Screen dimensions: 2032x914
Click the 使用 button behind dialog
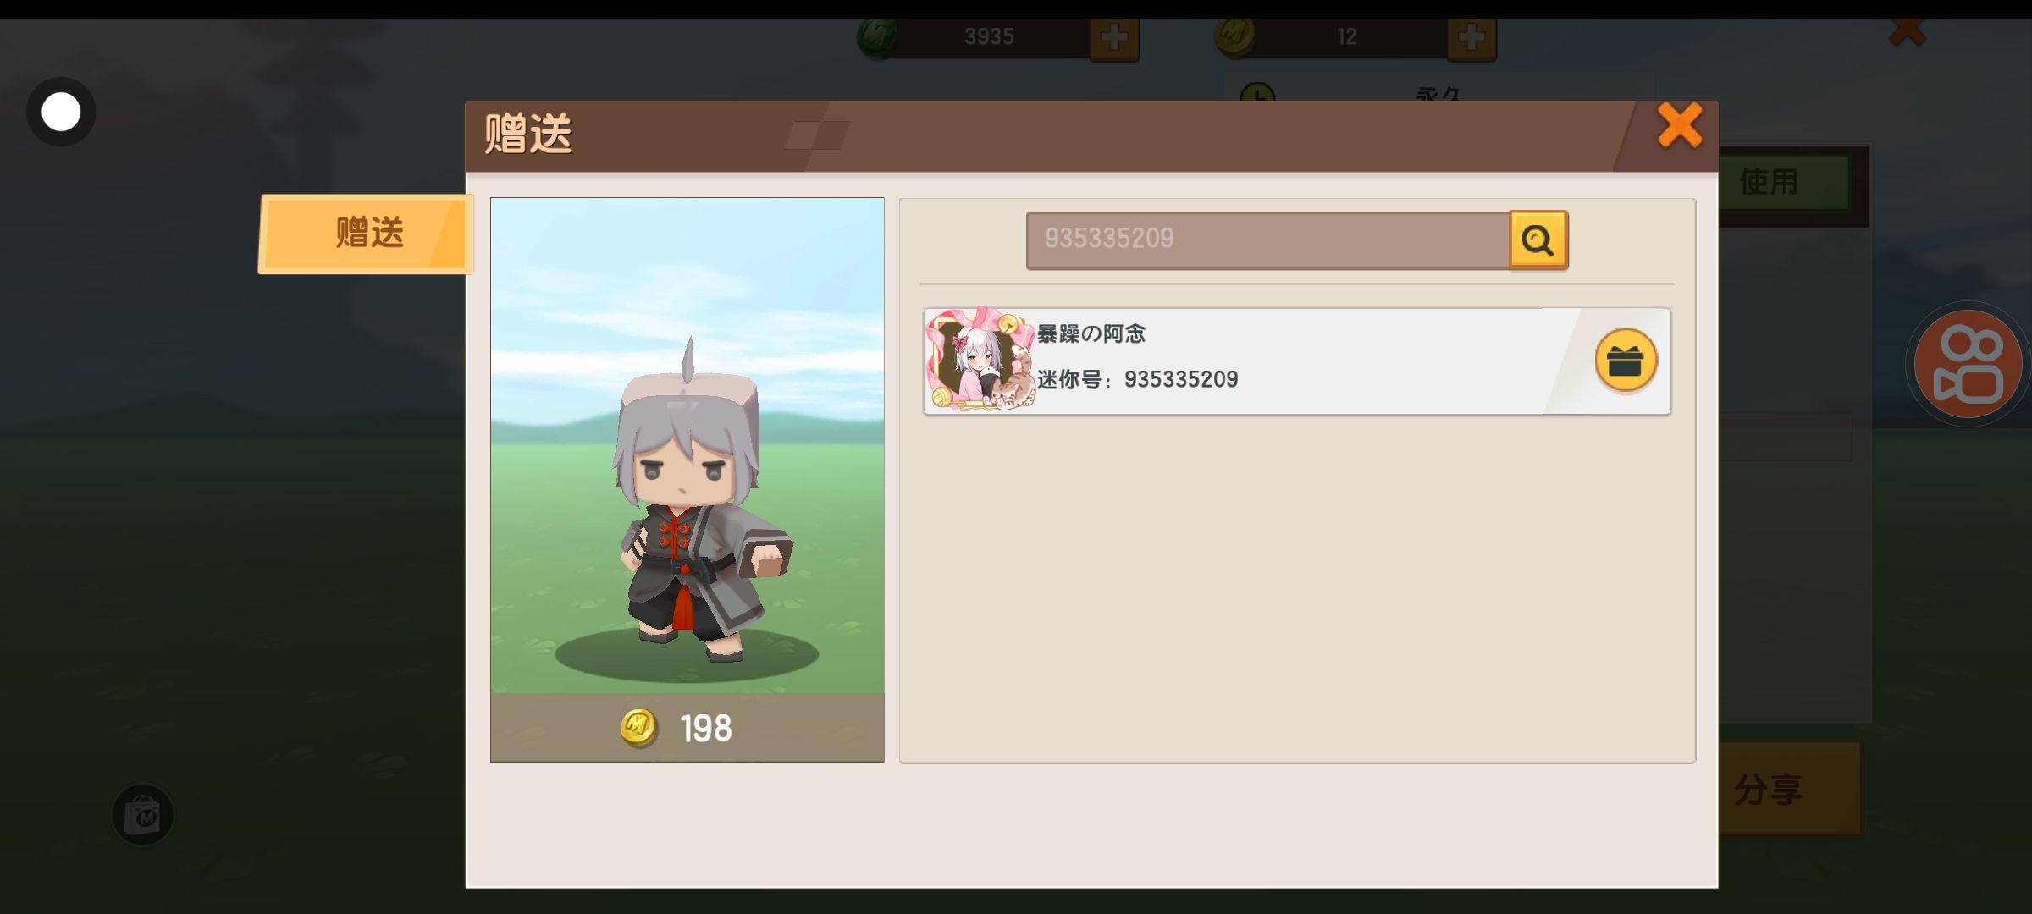[1784, 182]
